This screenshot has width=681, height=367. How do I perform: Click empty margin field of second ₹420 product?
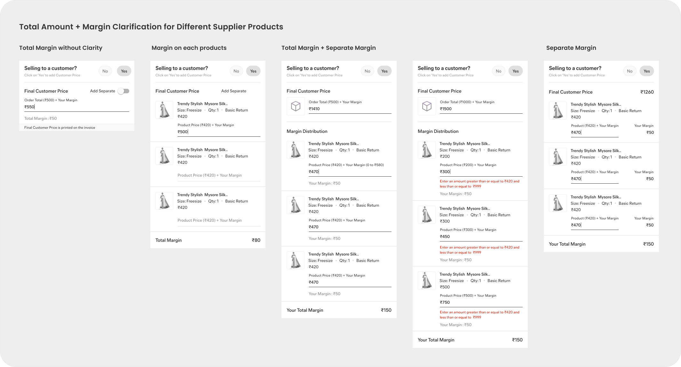pos(219,176)
